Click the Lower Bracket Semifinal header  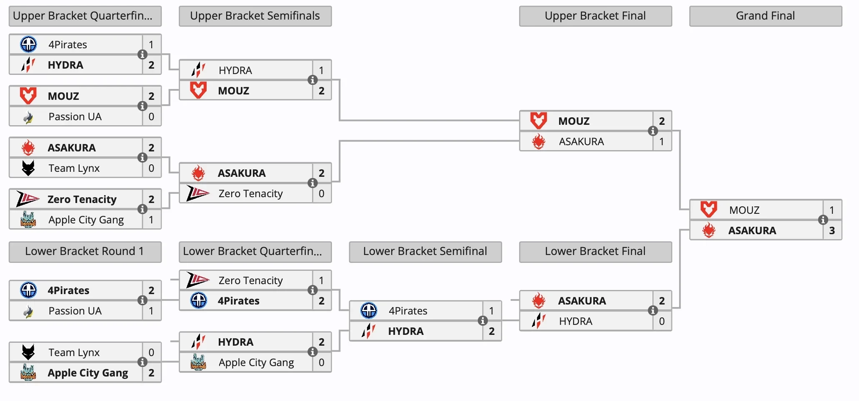[x=425, y=252]
